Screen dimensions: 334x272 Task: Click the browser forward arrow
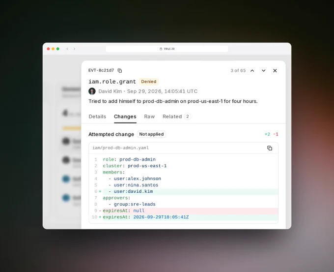click(74, 49)
